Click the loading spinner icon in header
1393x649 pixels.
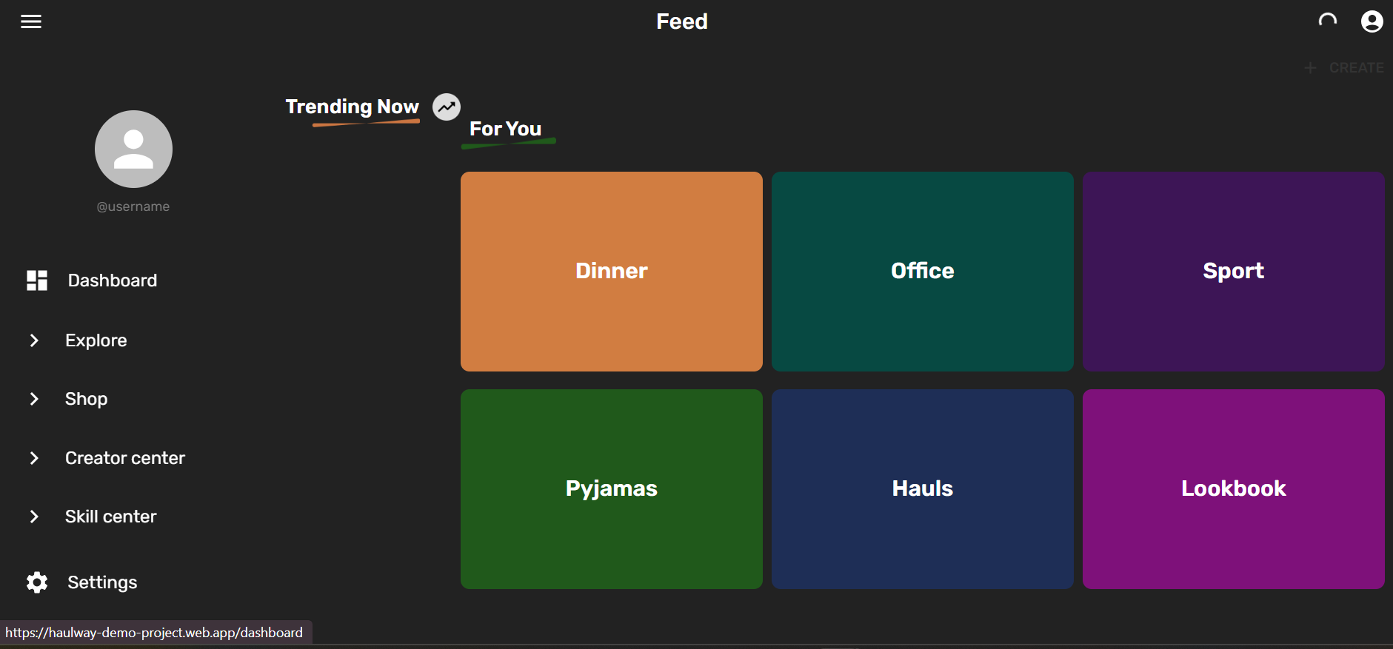click(x=1328, y=21)
